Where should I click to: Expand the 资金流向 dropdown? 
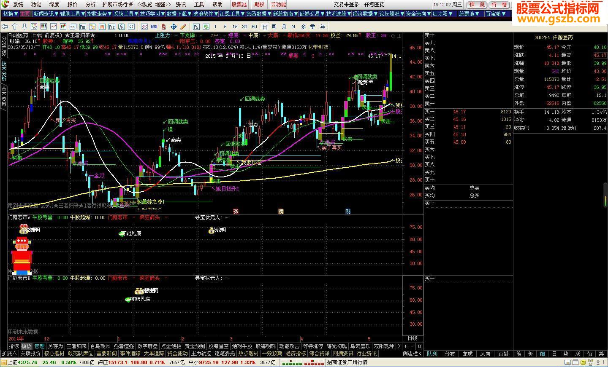pos(418,14)
